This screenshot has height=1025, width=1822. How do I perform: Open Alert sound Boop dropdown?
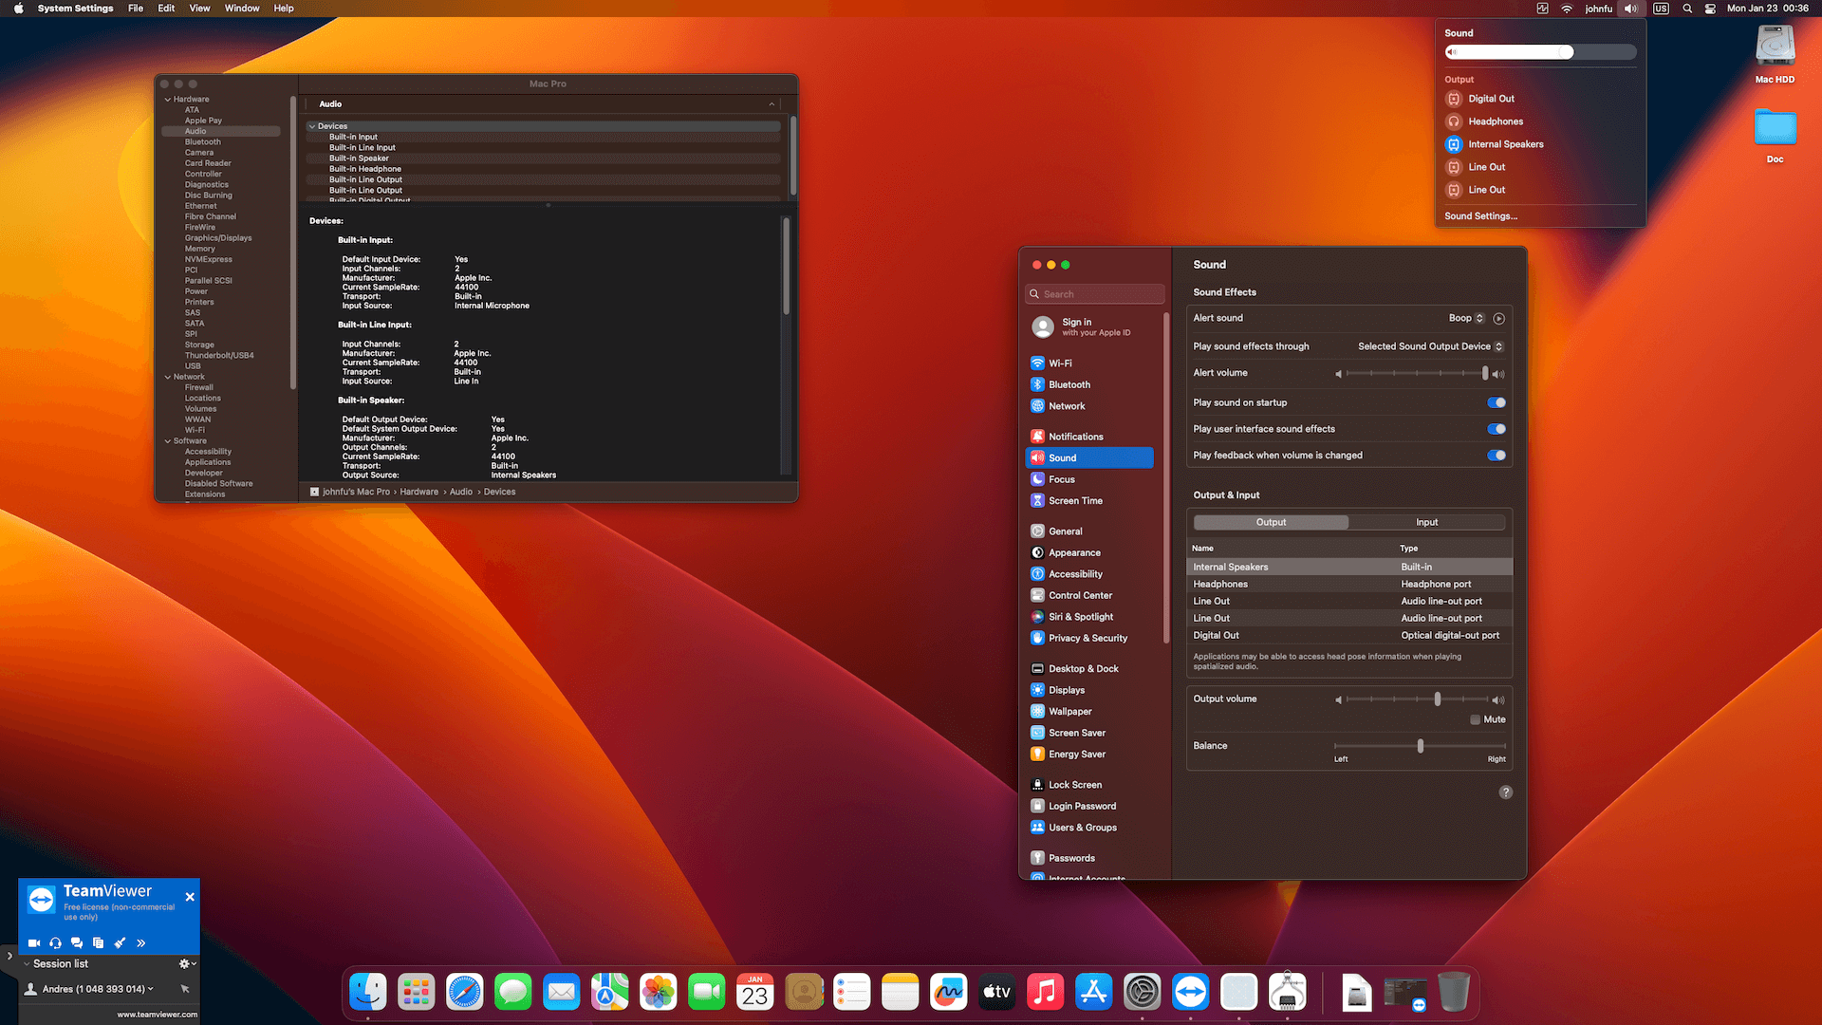tap(1466, 318)
